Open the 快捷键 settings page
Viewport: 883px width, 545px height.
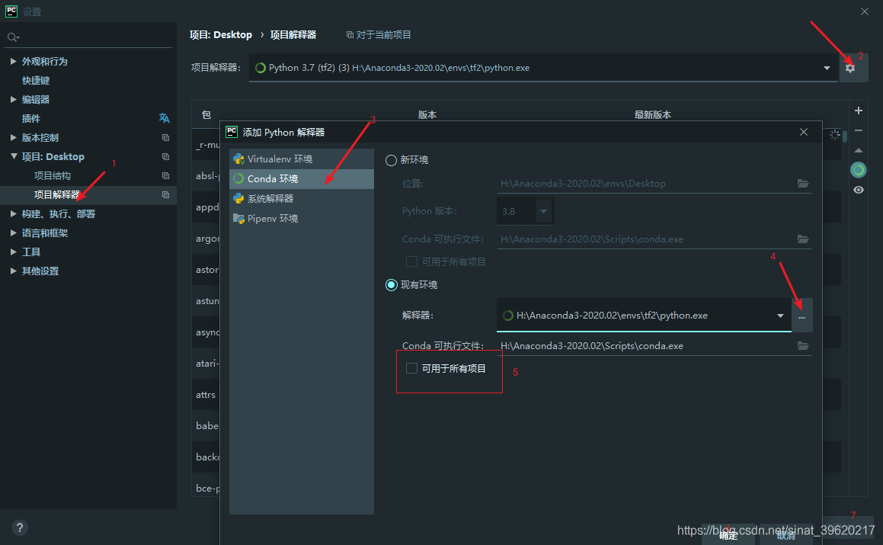click(36, 81)
